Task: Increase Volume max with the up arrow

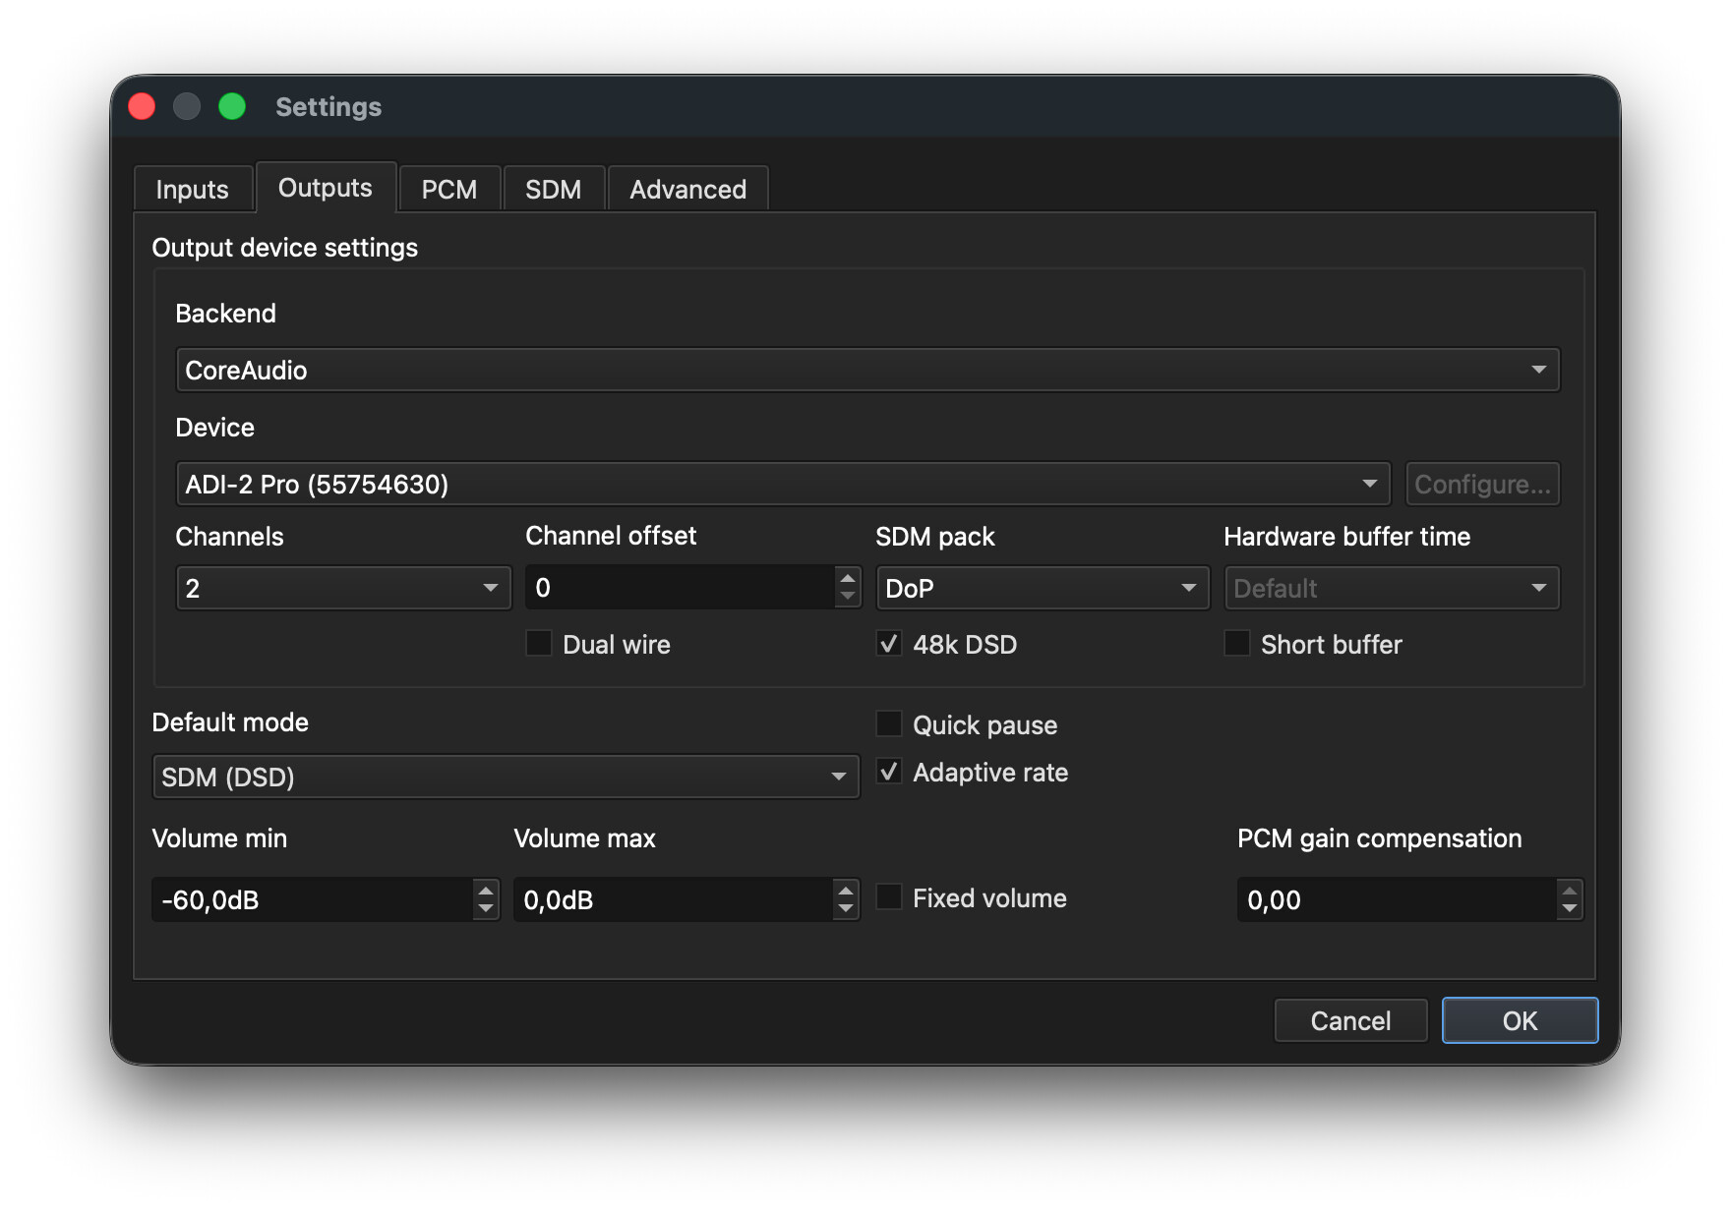Action: pyautogui.click(x=845, y=890)
